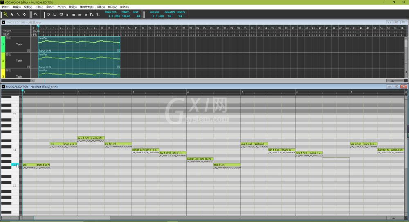Click the end corner icon on Track 2 part
Image resolution: width=409 pixels, height=222 pixels.
tap(119, 67)
